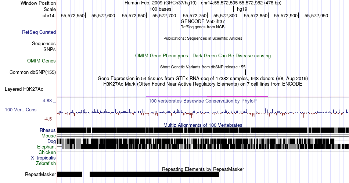Open RefSeq genes from NCBI title
Screen dimensions: 349x183
203,27
